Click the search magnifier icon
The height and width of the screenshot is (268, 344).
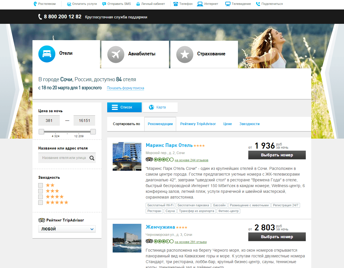[92, 158]
